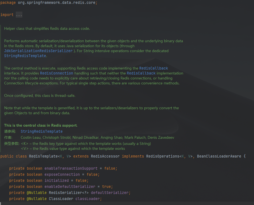Click the 作者 label

8,138
